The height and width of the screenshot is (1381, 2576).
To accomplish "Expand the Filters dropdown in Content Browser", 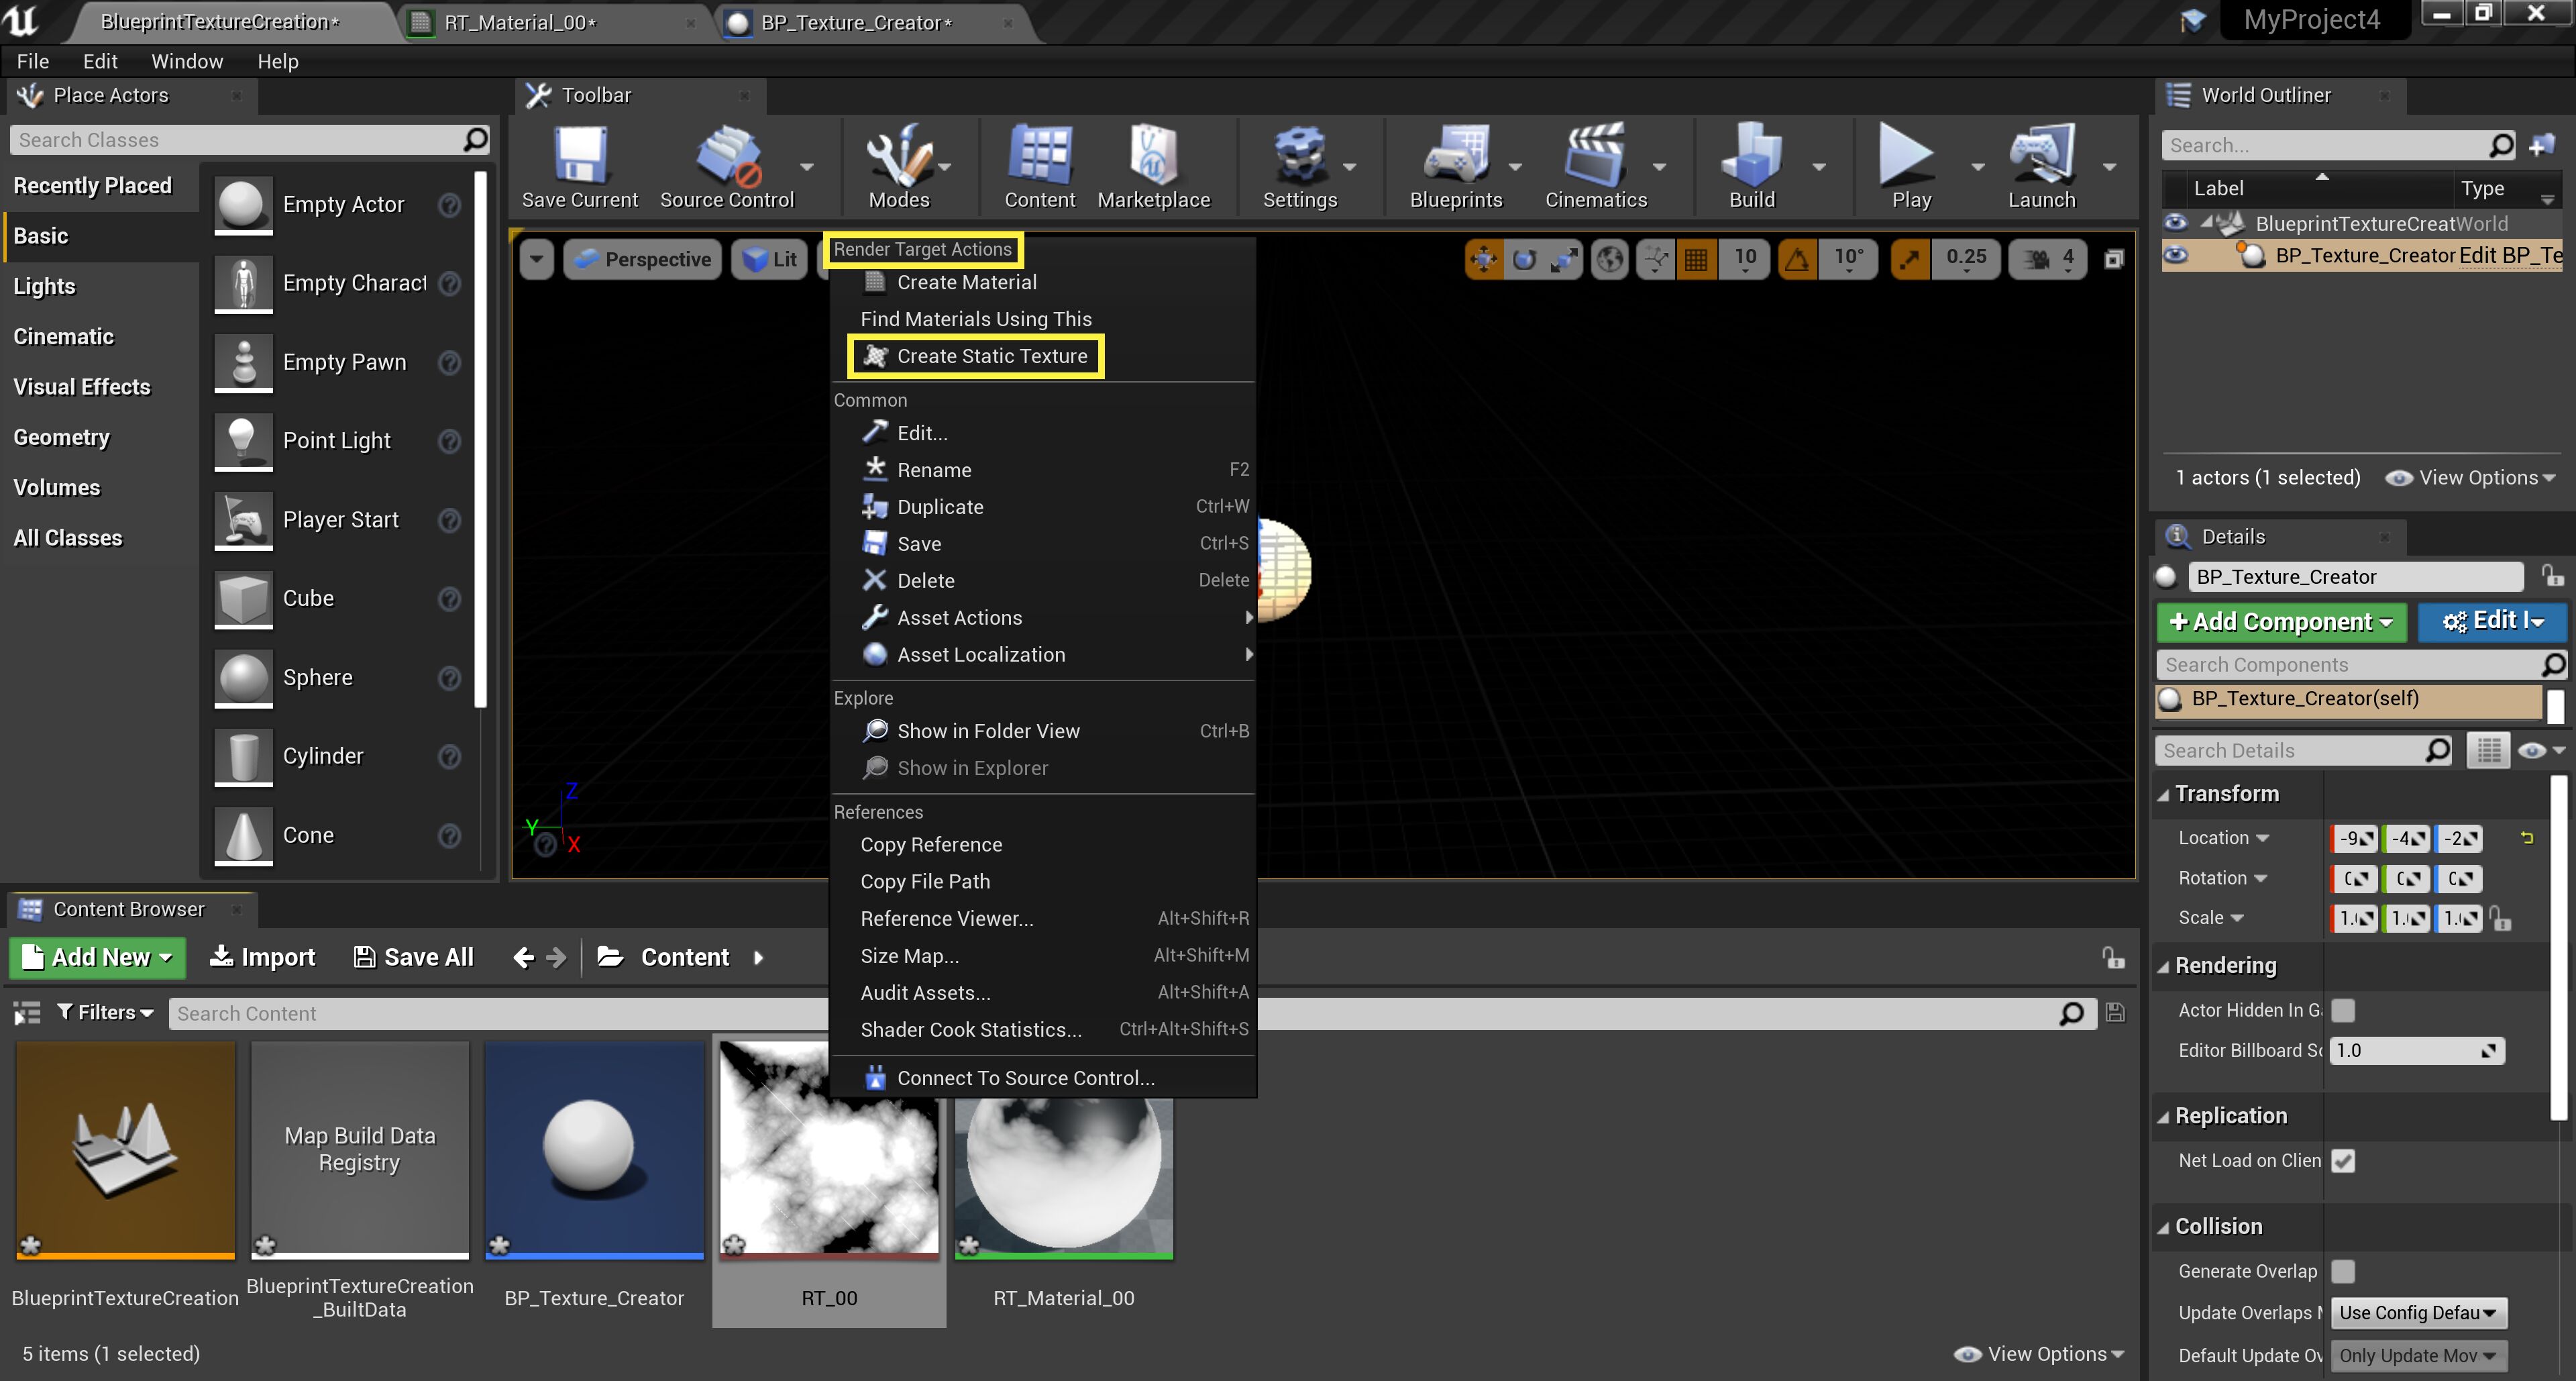I will coord(104,1012).
